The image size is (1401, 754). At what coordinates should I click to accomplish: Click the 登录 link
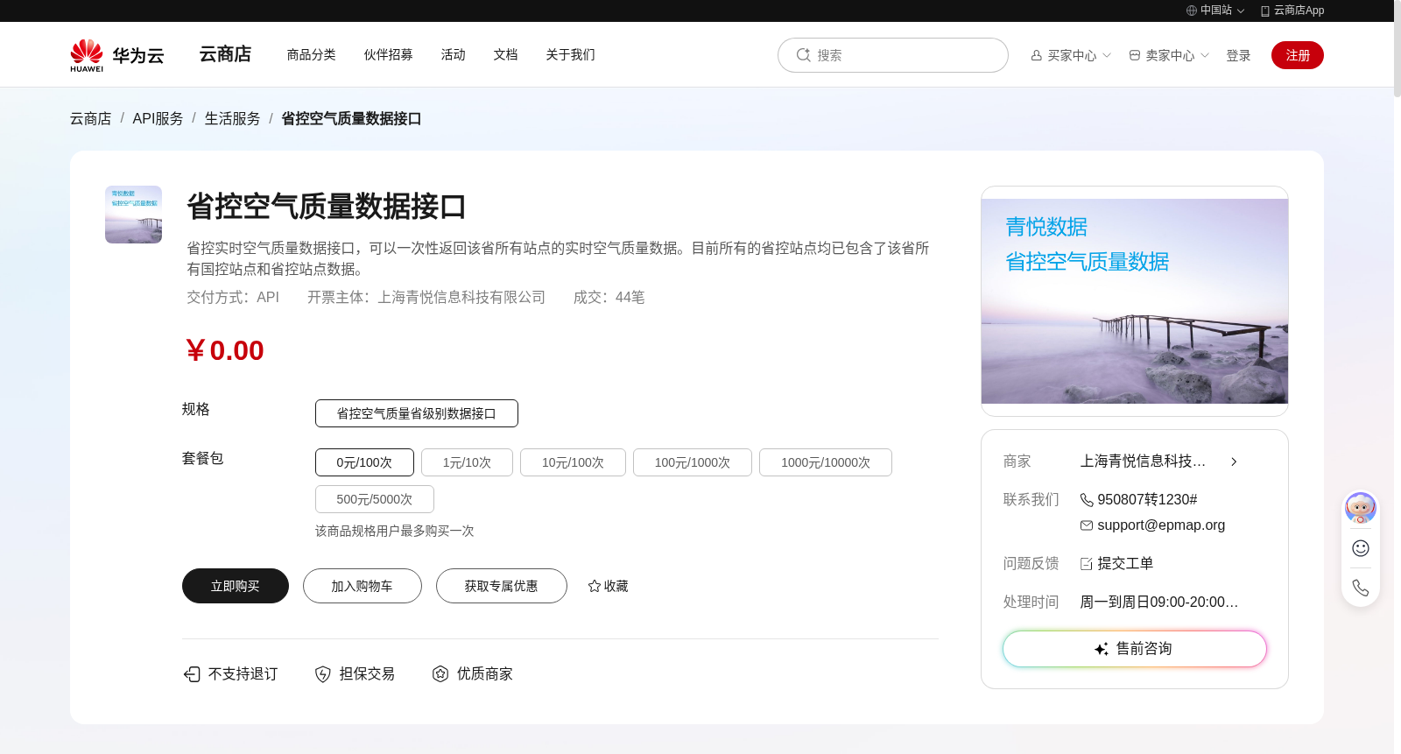1238,55
